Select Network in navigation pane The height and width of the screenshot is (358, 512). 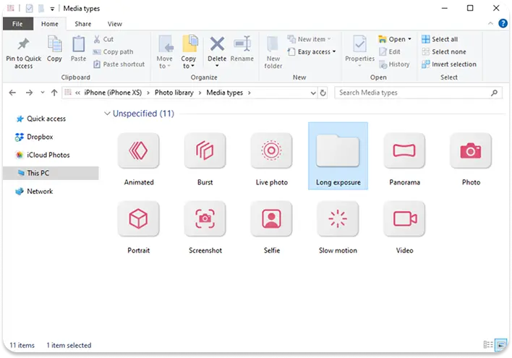coord(34,192)
